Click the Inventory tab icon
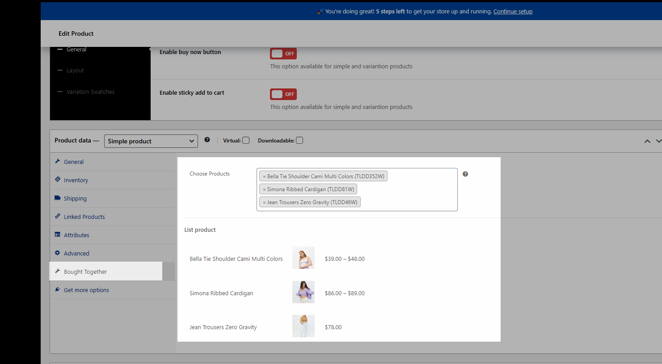 coord(57,180)
